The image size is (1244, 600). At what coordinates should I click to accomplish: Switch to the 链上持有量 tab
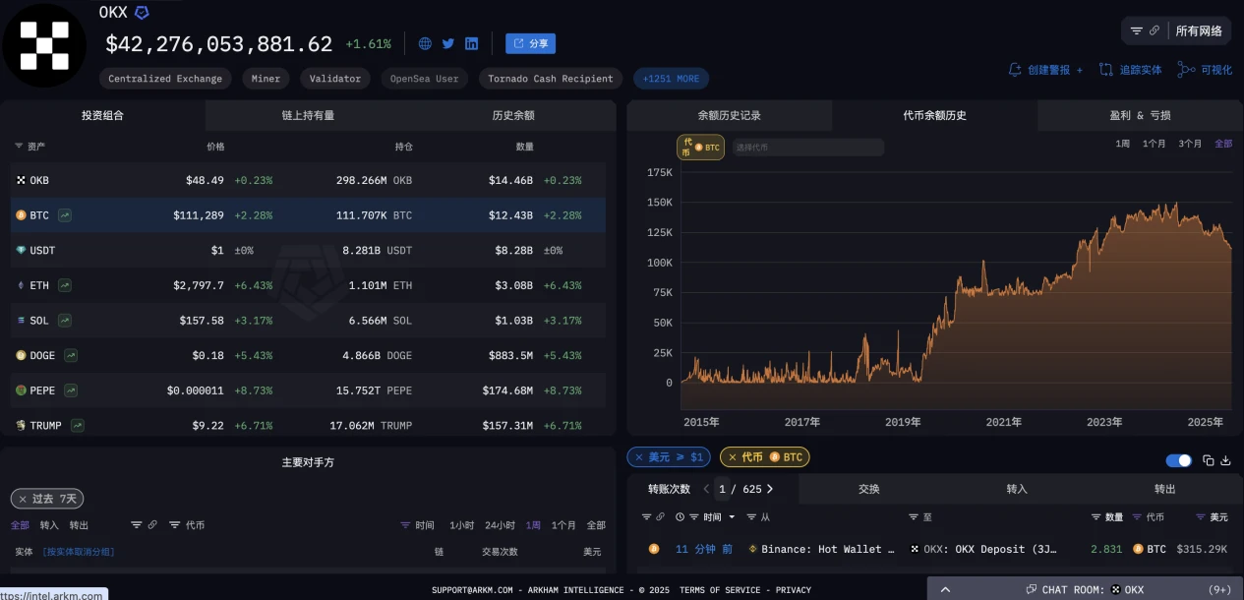tap(308, 115)
